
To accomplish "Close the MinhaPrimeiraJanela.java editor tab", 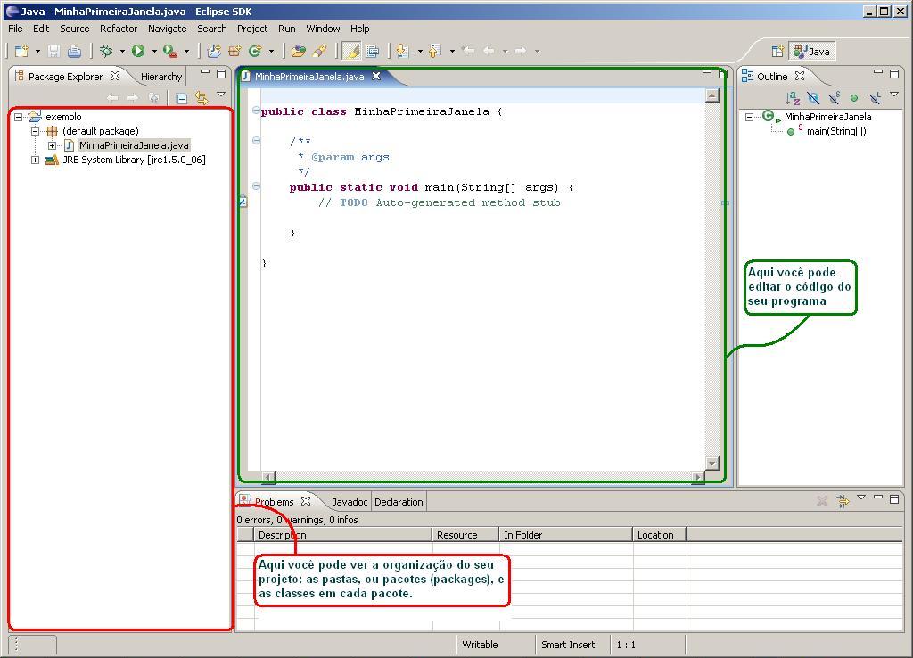I will [x=376, y=76].
